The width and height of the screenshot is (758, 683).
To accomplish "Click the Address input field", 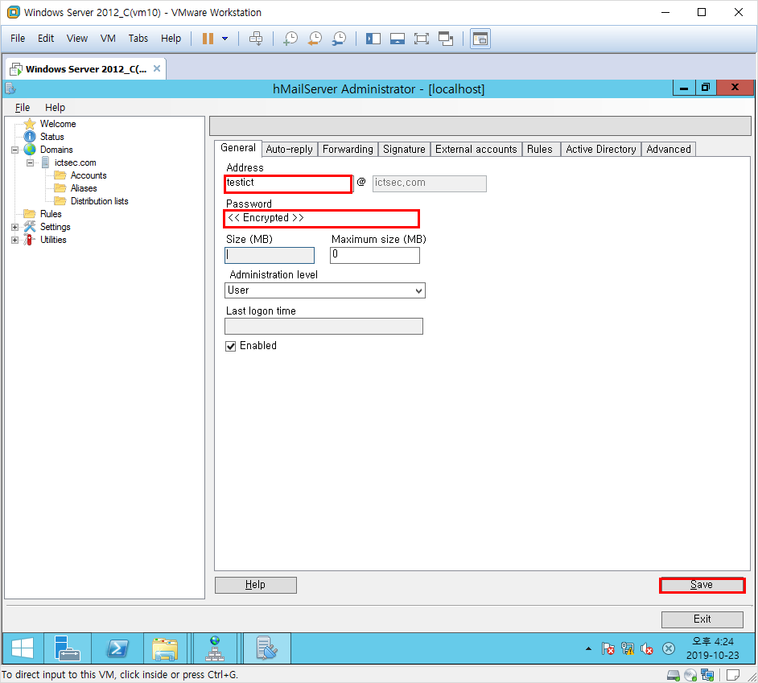I will 289,183.
